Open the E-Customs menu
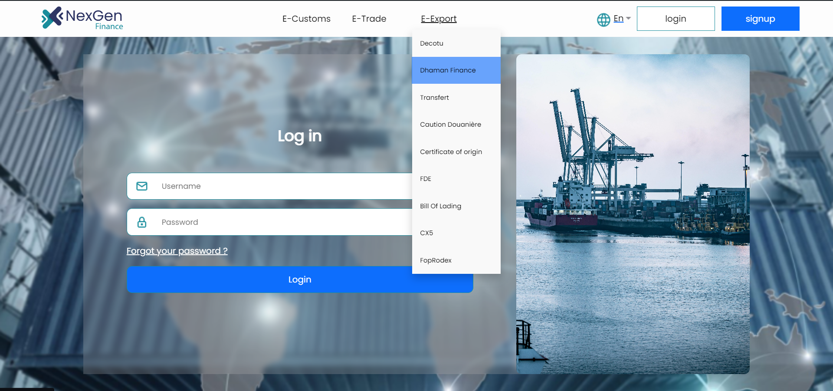 [x=306, y=19]
